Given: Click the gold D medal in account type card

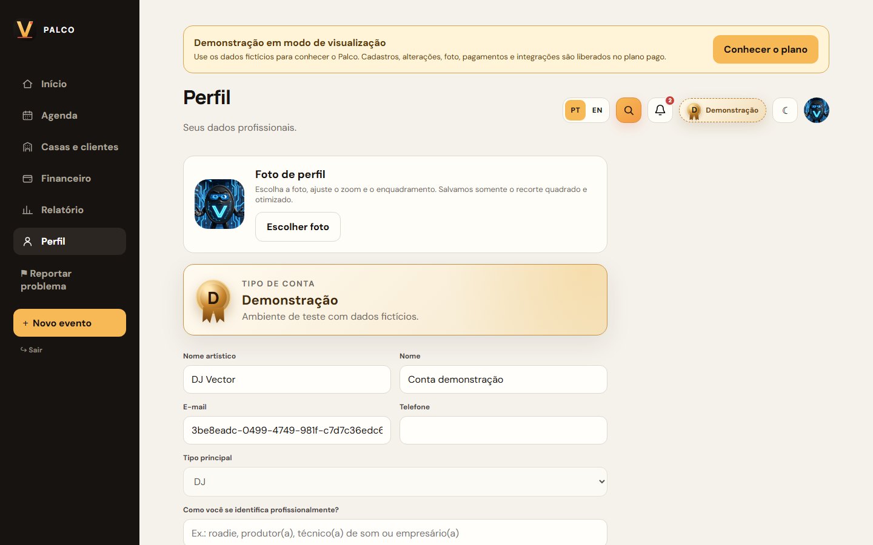Looking at the screenshot, I should pyautogui.click(x=213, y=301).
